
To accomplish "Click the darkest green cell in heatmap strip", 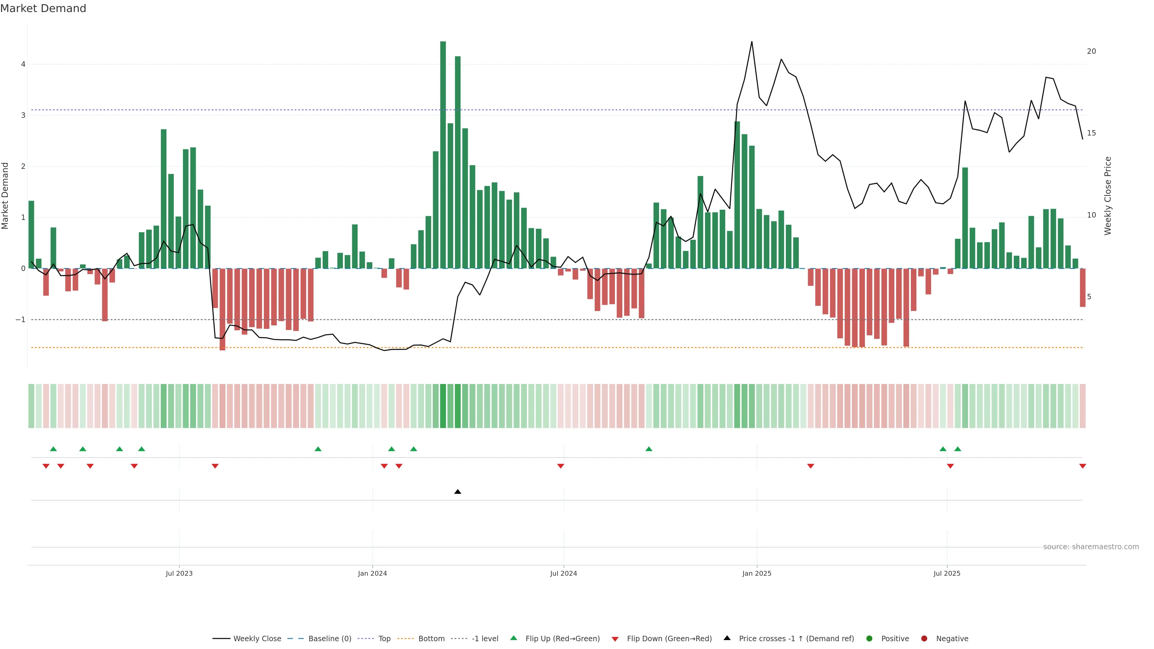I will 443,406.
